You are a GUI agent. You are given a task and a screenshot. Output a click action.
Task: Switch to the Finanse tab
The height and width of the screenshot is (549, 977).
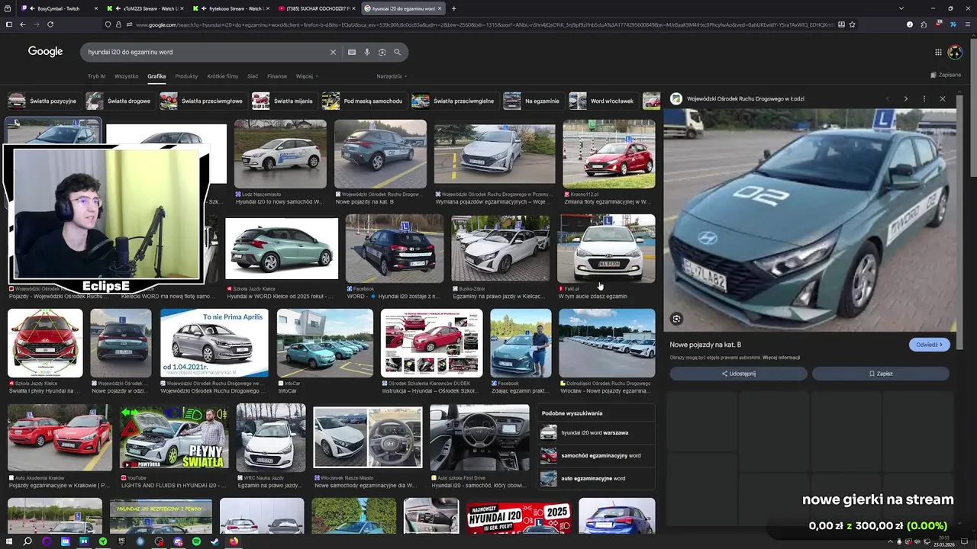(x=277, y=76)
